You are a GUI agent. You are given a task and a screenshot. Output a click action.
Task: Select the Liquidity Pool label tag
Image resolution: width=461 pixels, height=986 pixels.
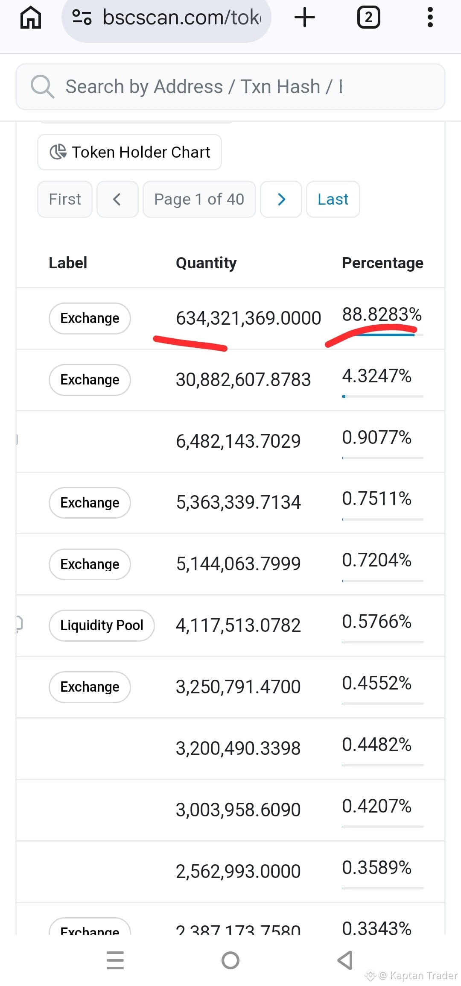[x=102, y=625]
